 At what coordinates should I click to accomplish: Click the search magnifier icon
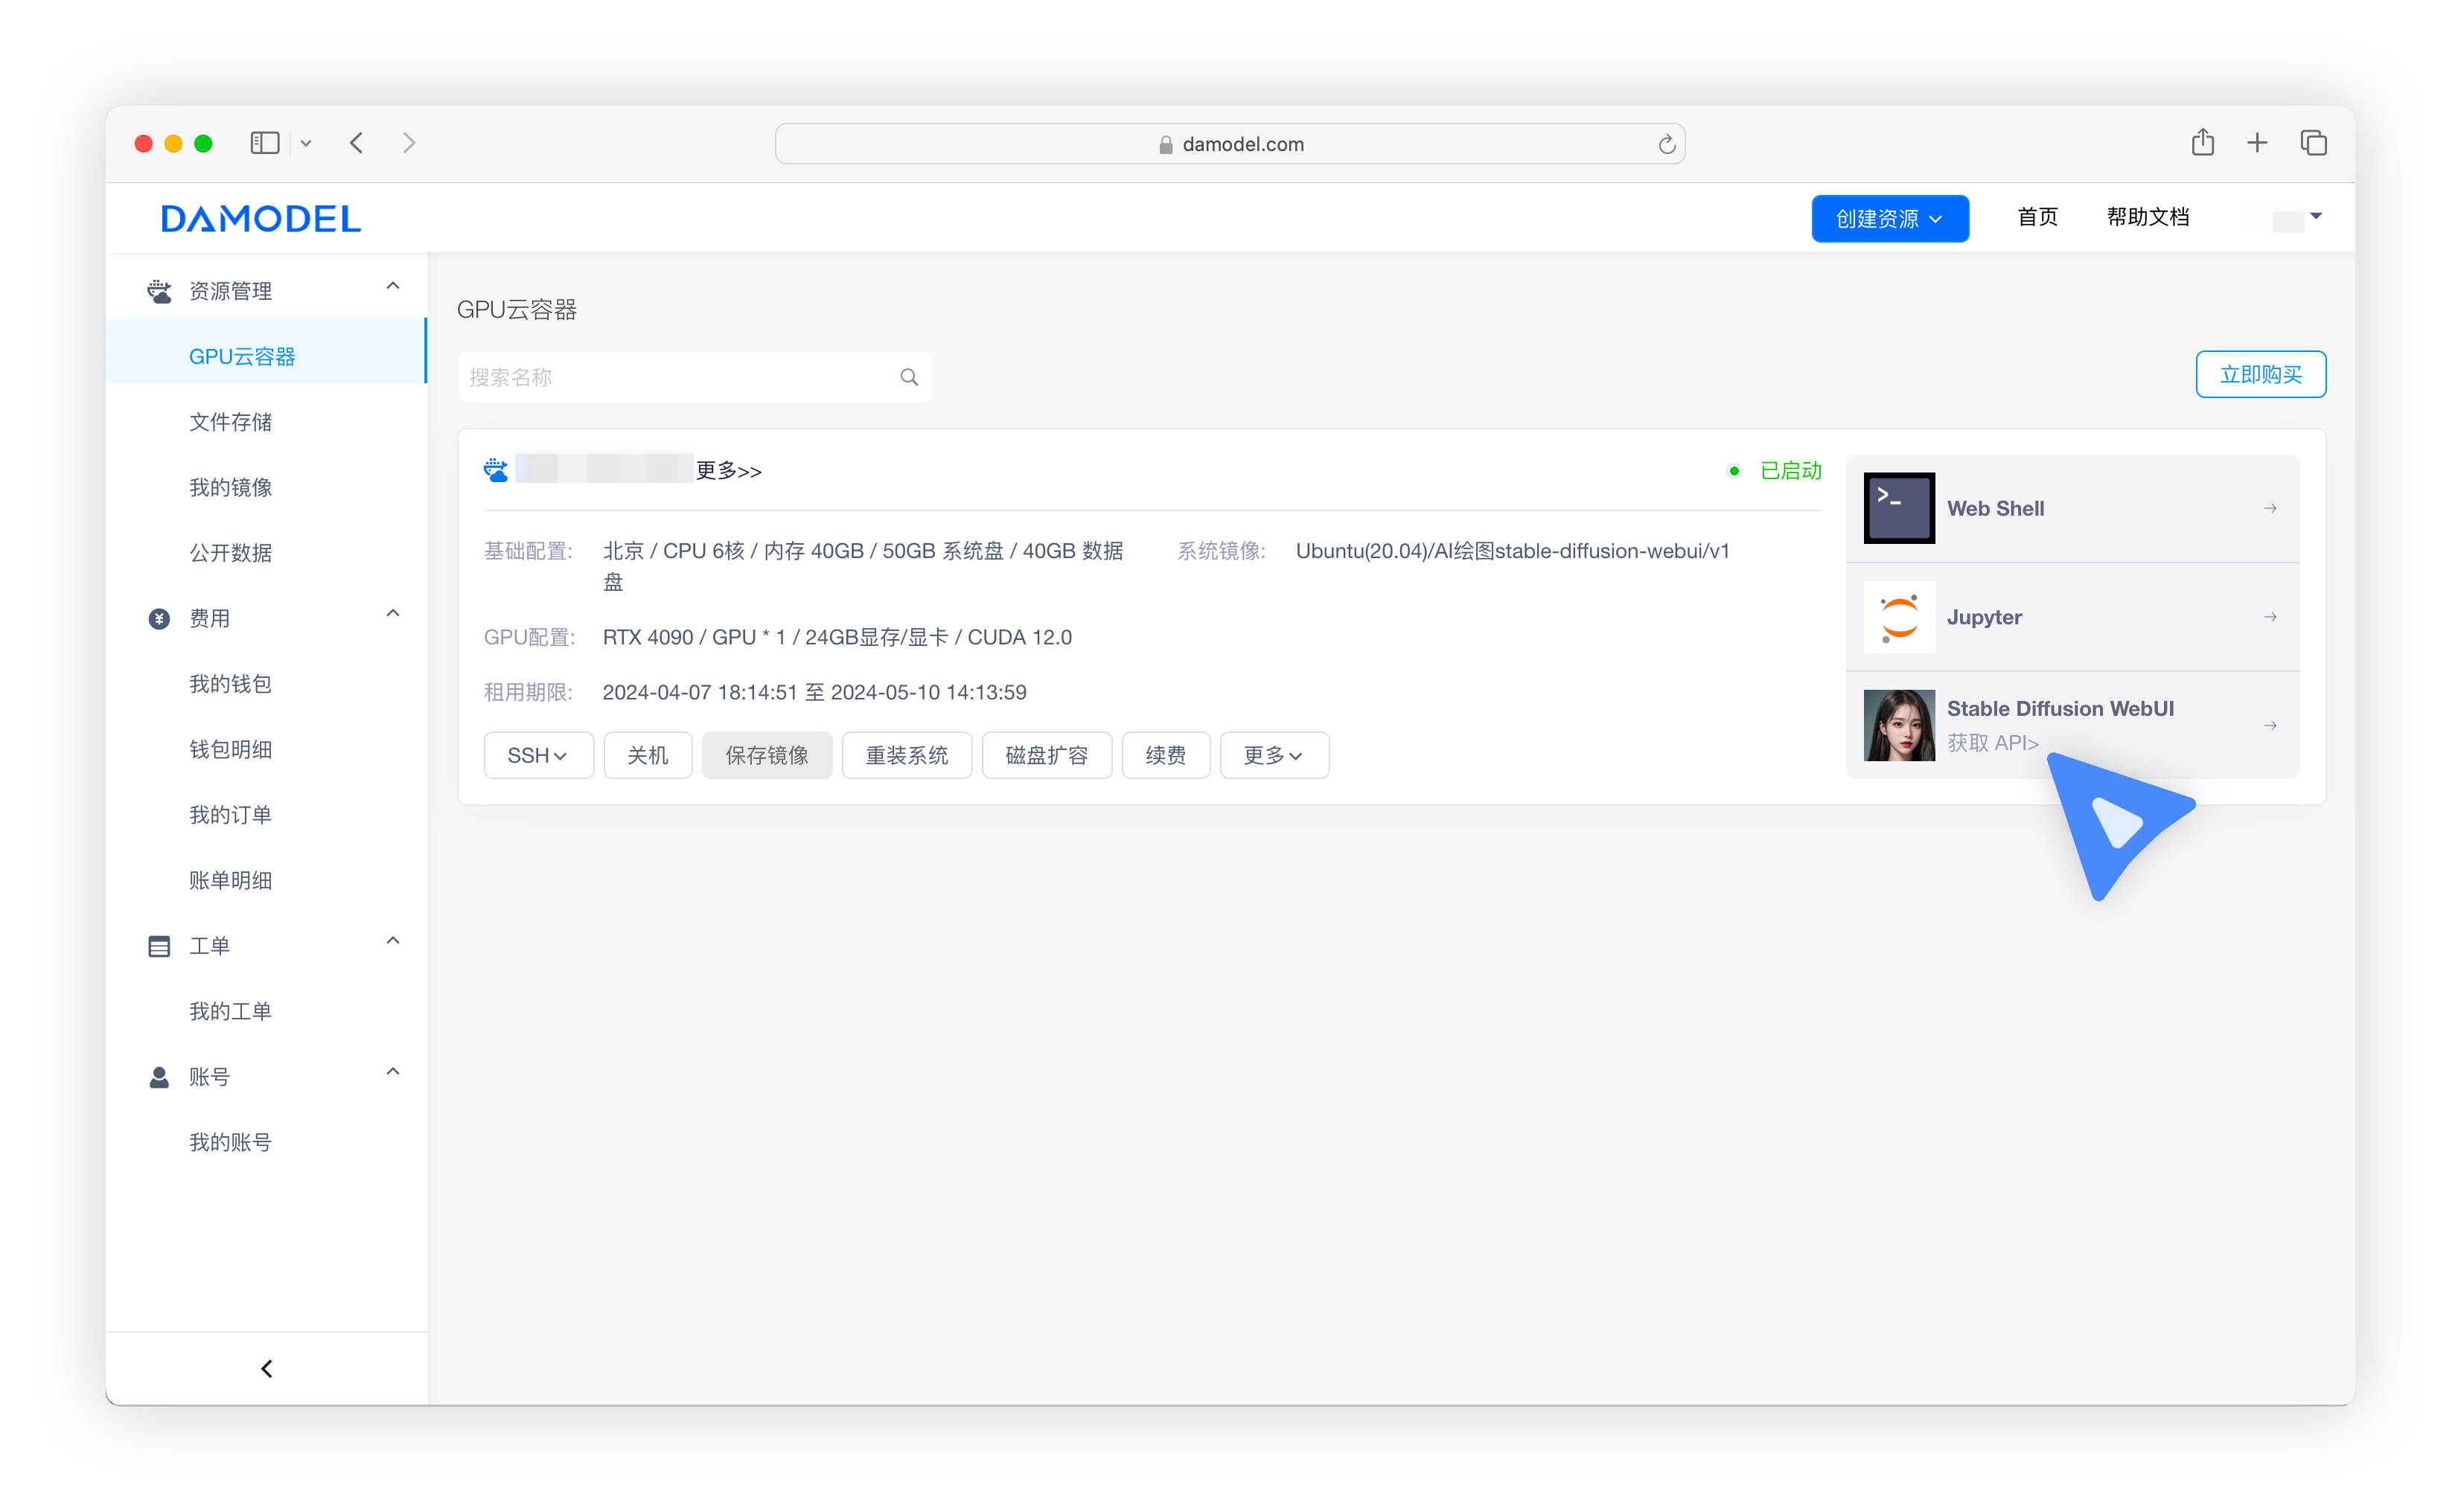pos(908,377)
